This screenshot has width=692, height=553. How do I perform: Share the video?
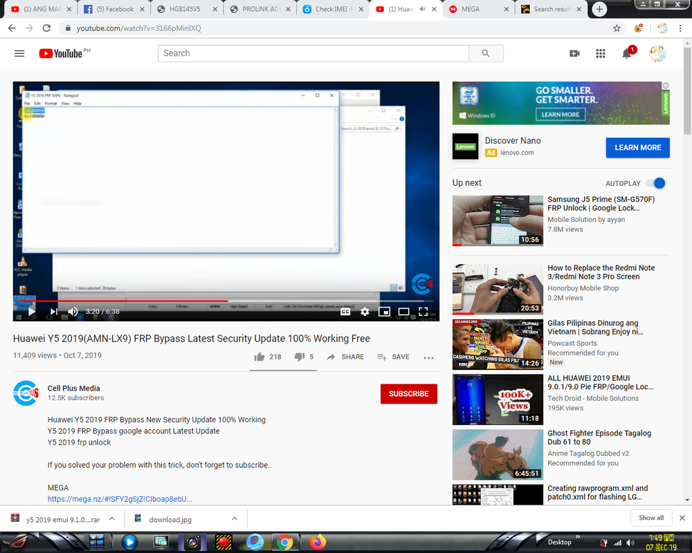coord(345,357)
